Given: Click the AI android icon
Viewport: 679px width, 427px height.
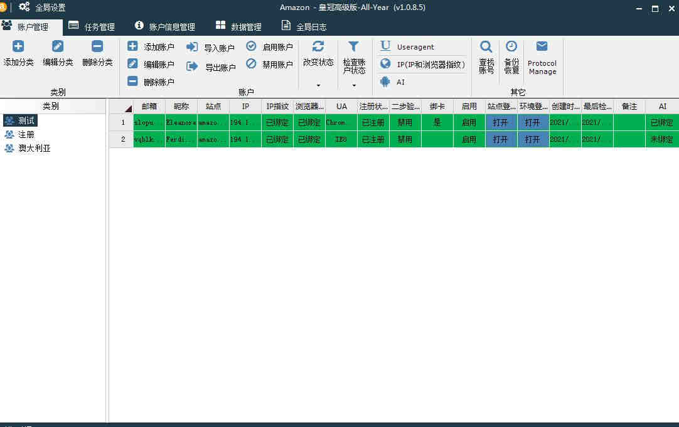Looking at the screenshot, I should click(385, 82).
